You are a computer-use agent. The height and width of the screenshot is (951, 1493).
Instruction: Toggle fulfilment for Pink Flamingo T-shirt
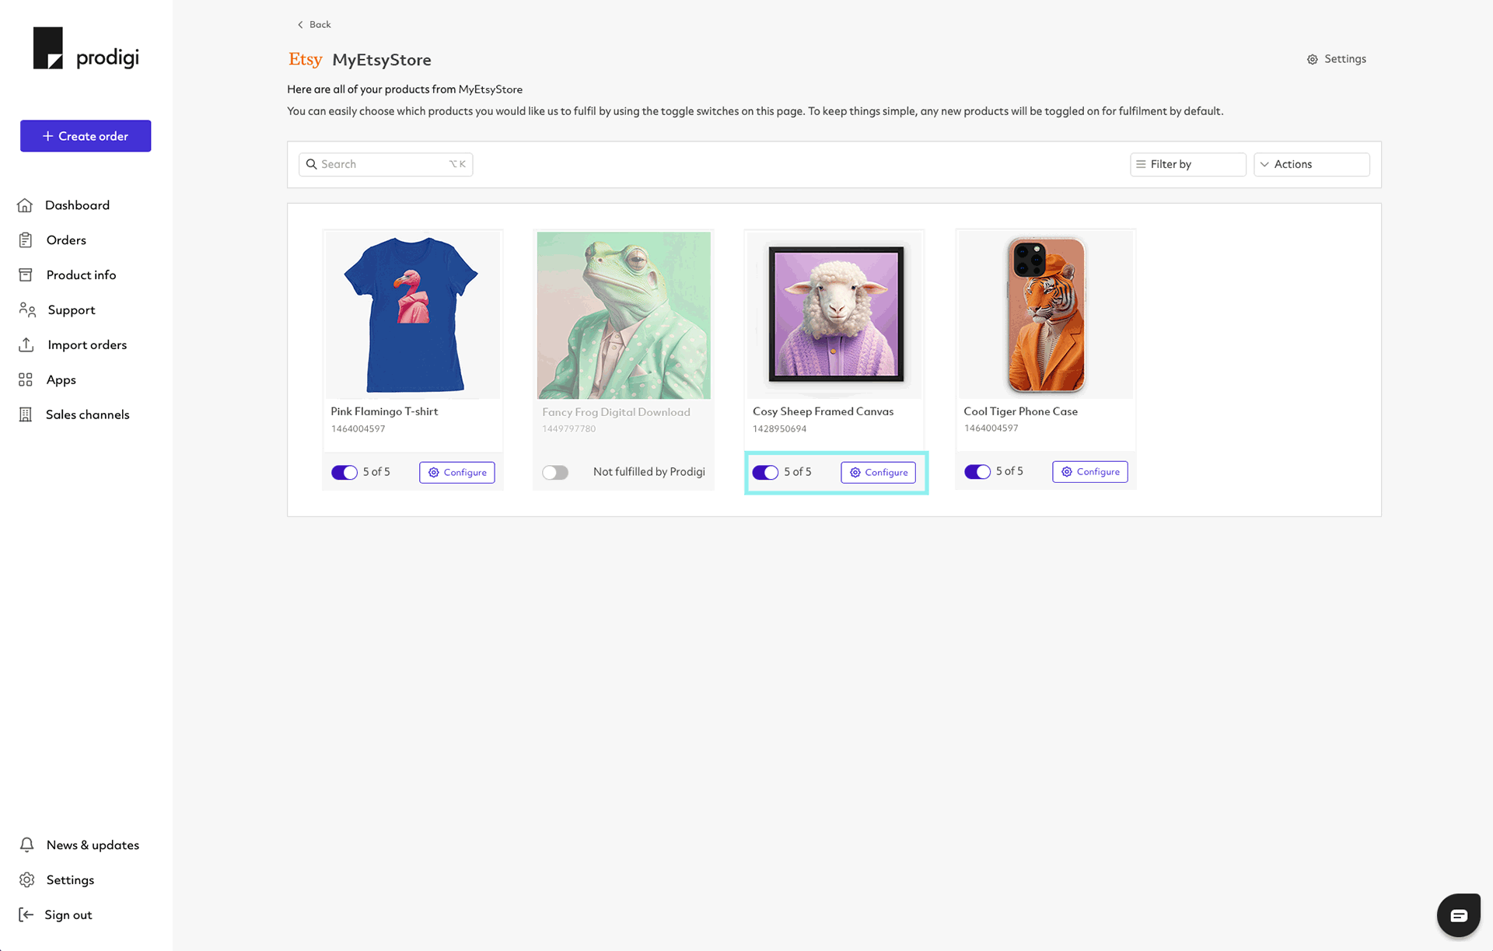344,471
